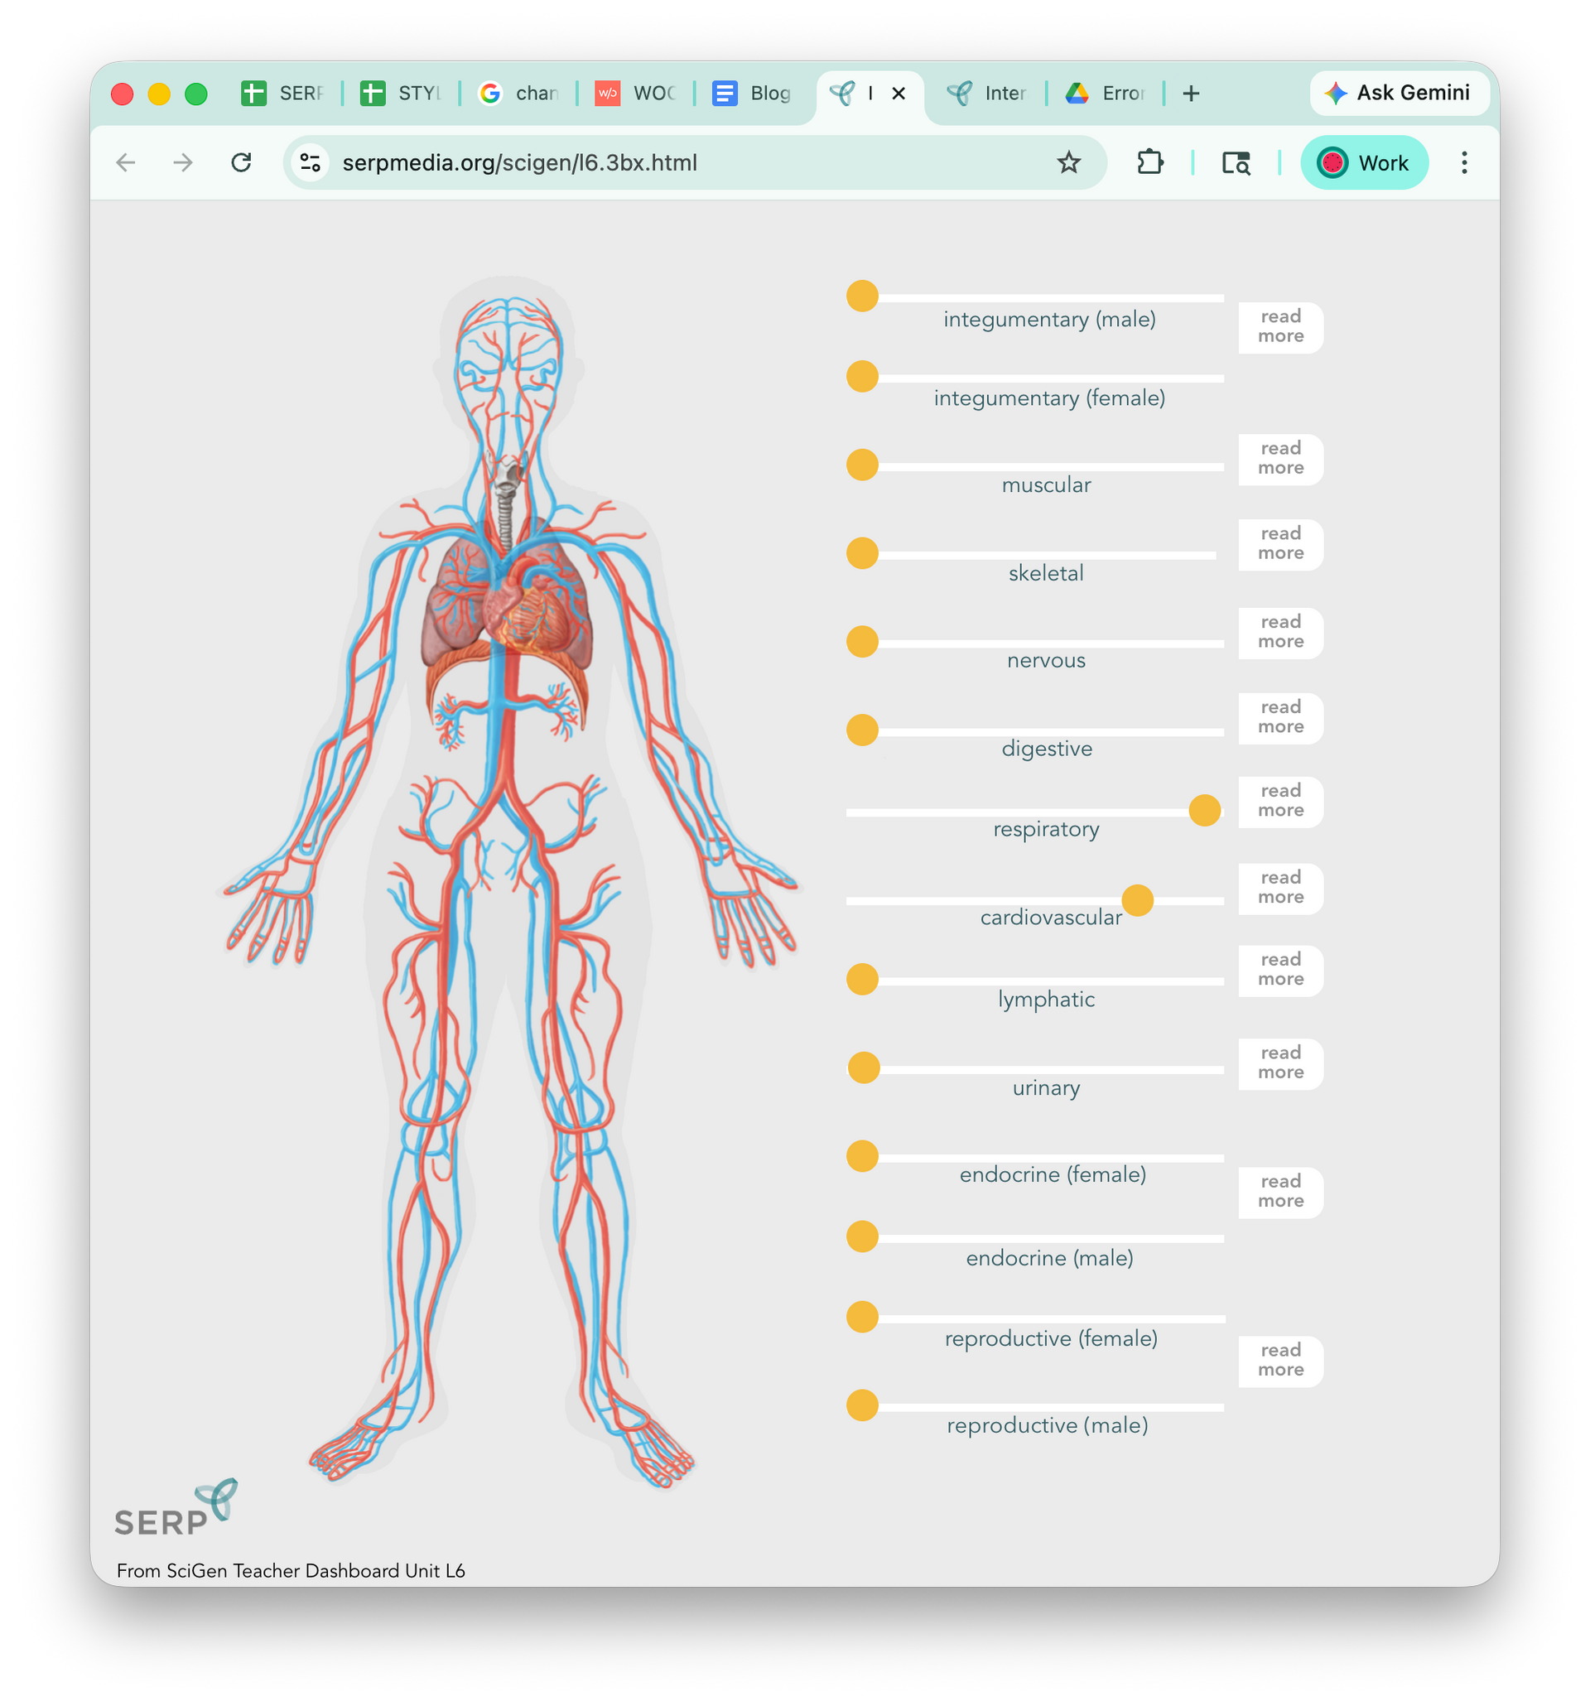Click the reload page icon
This screenshot has height=1706, width=1590.
241,162
